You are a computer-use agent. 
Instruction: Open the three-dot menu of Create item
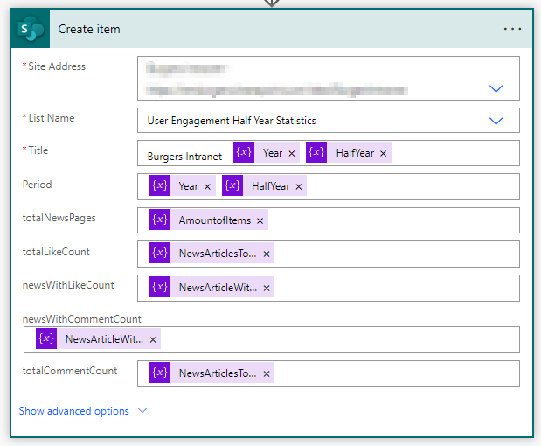[512, 29]
